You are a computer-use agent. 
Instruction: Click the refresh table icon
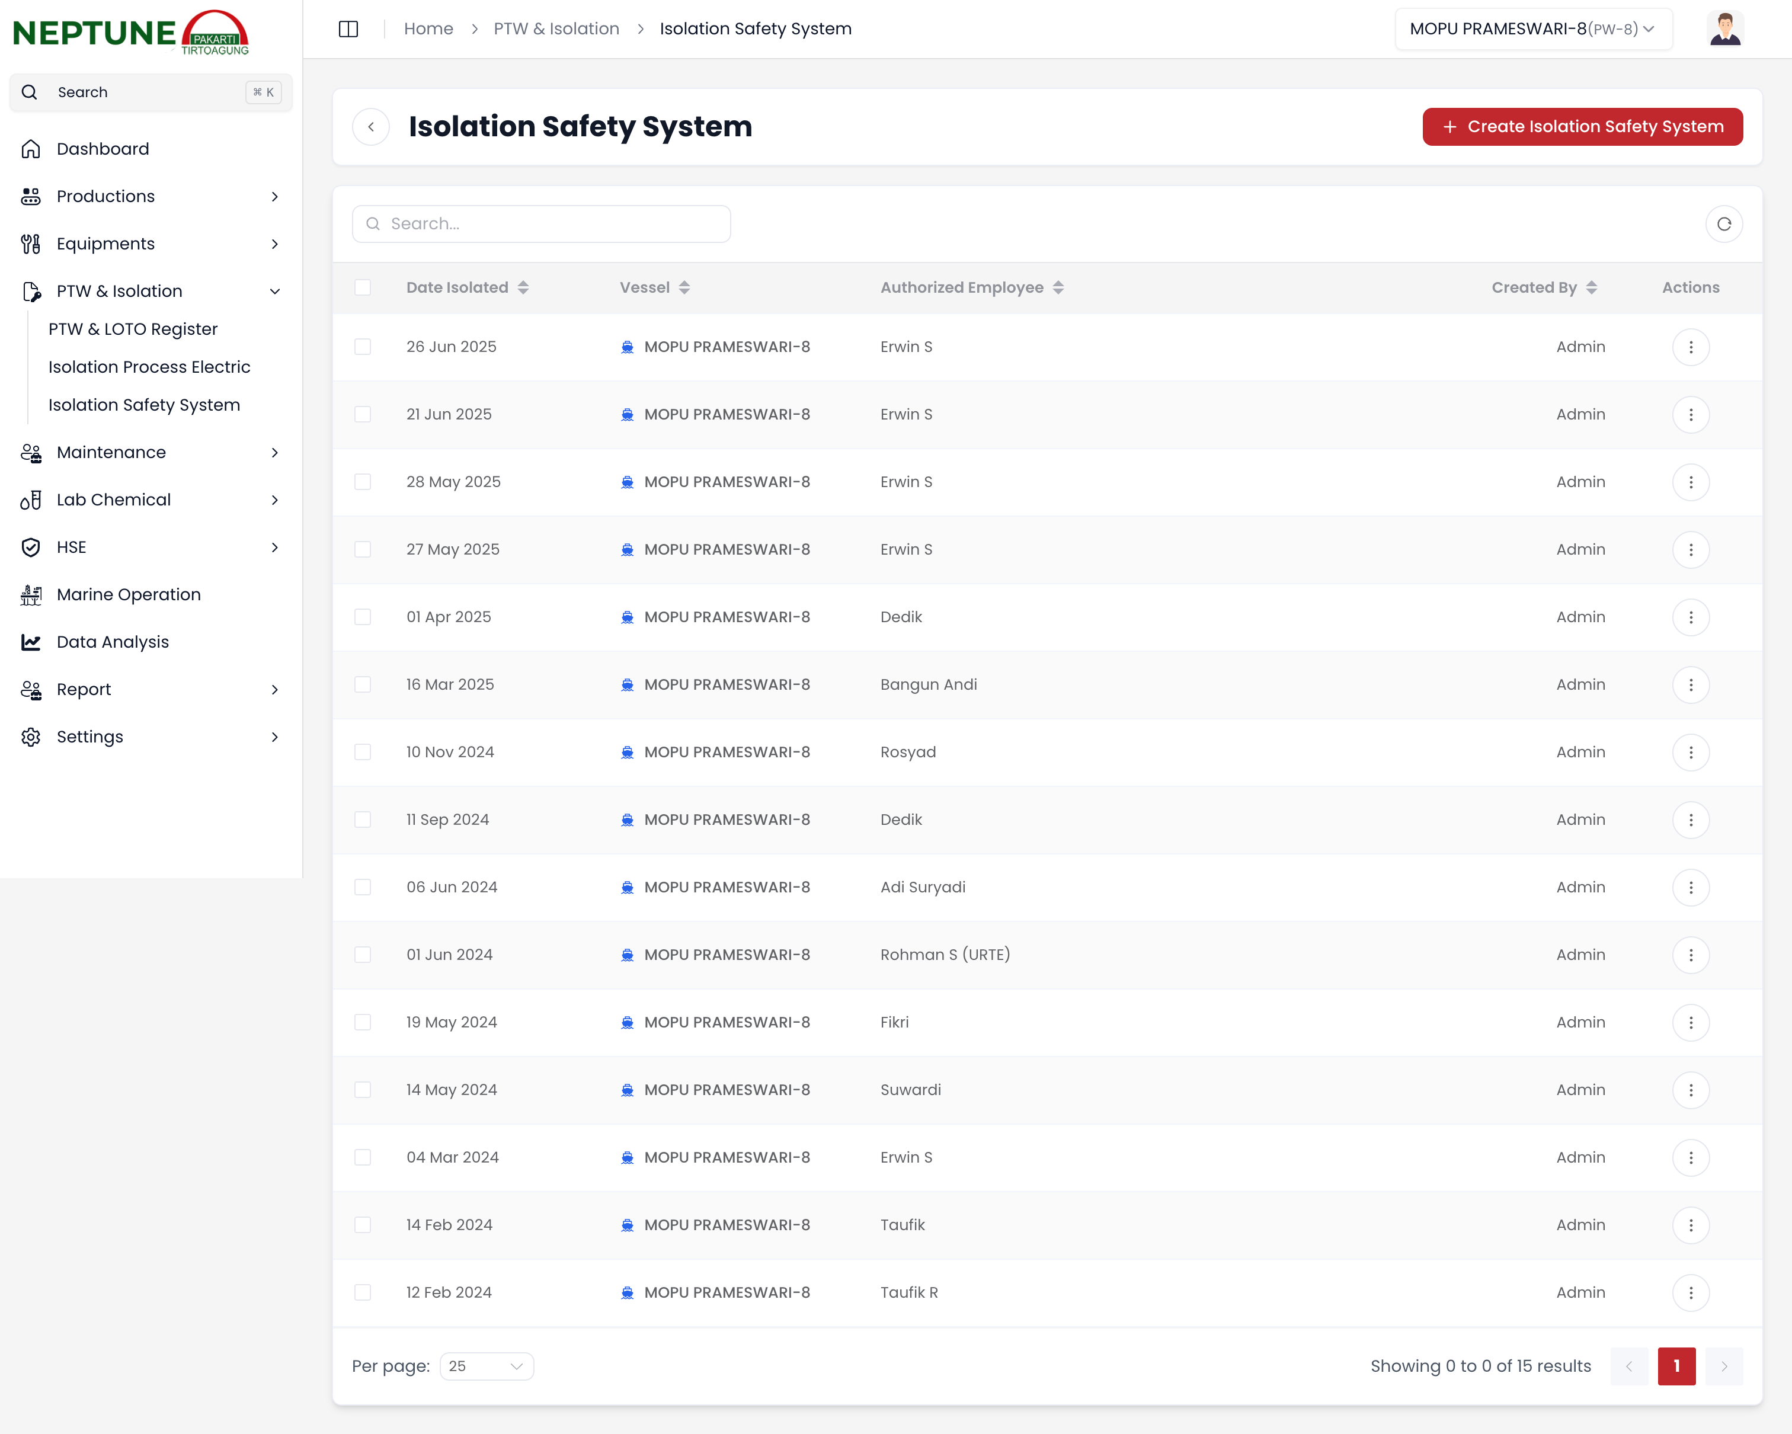click(x=1723, y=223)
